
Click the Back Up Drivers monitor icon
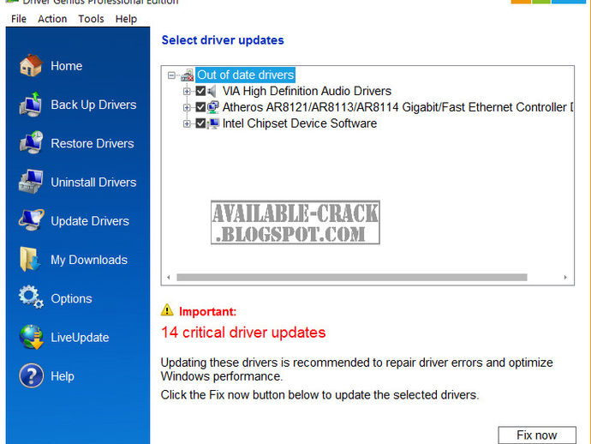[x=31, y=105]
